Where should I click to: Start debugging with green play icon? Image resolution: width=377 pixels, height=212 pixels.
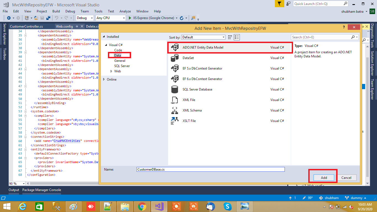coord(130,18)
